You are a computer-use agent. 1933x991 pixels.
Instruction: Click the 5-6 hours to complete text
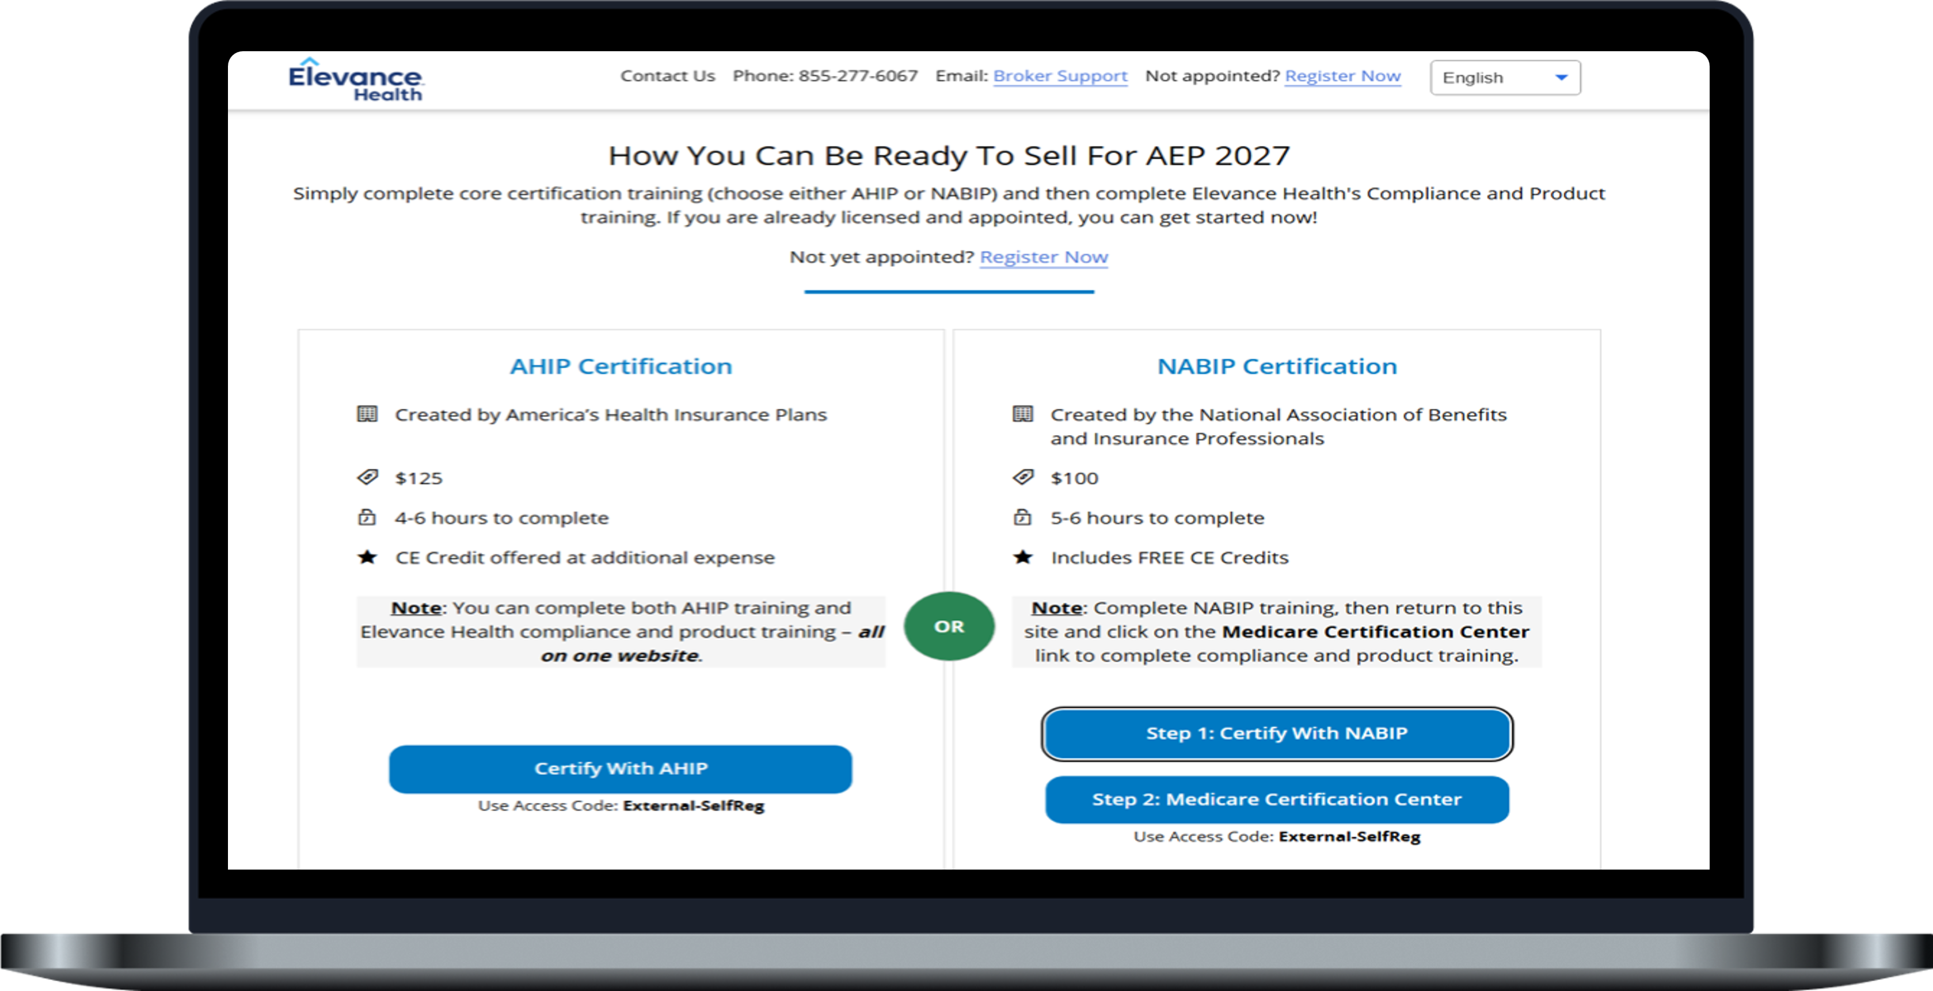coord(1157,517)
